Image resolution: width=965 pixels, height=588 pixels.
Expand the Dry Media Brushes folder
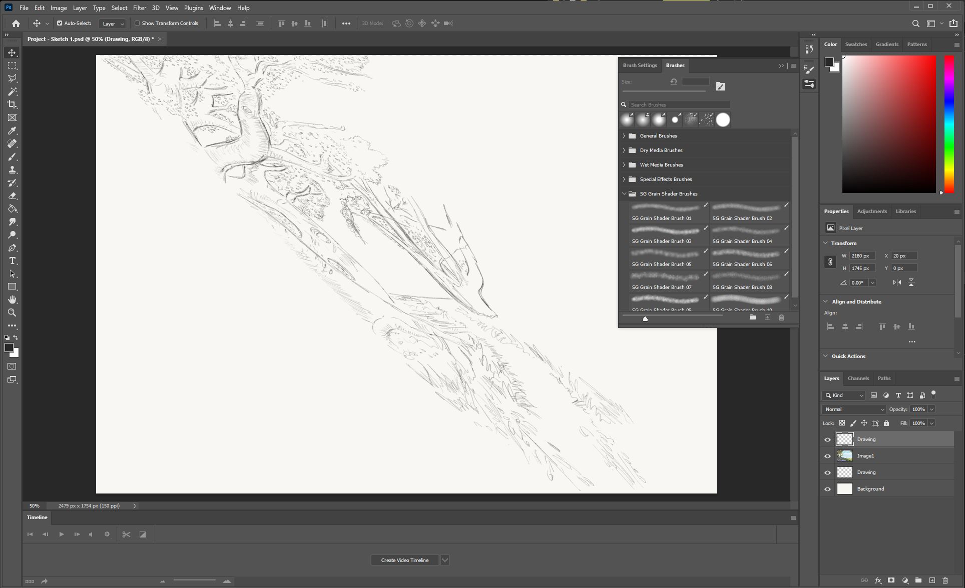(624, 150)
